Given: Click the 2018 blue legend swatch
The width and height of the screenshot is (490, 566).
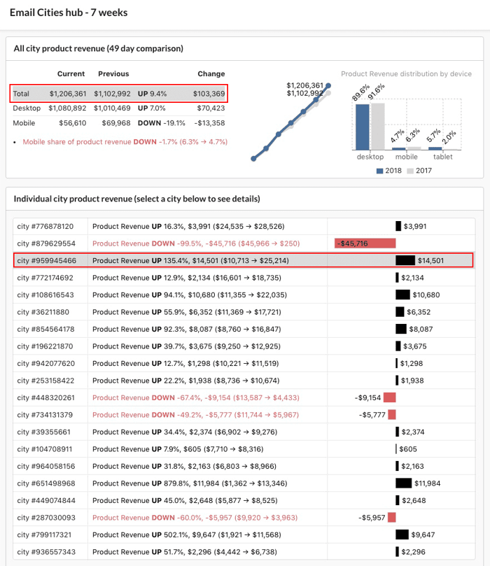Looking at the screenshot, I should (x=379, y=171).
